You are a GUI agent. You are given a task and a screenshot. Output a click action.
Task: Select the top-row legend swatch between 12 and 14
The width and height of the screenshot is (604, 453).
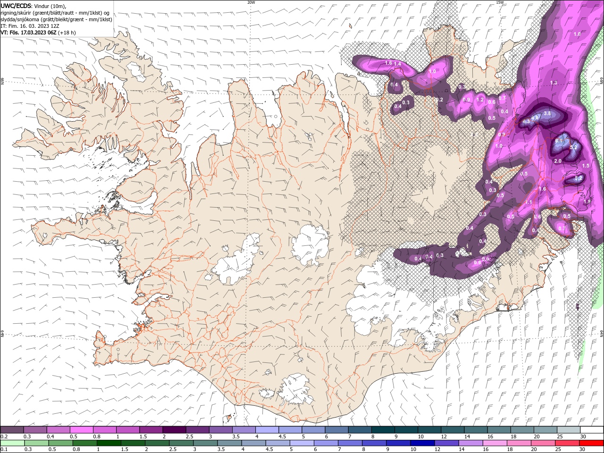tap(453, 430)
